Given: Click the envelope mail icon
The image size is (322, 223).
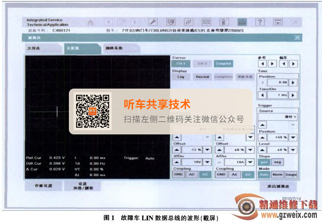Looking at the screenshot, I should point(206,22).
